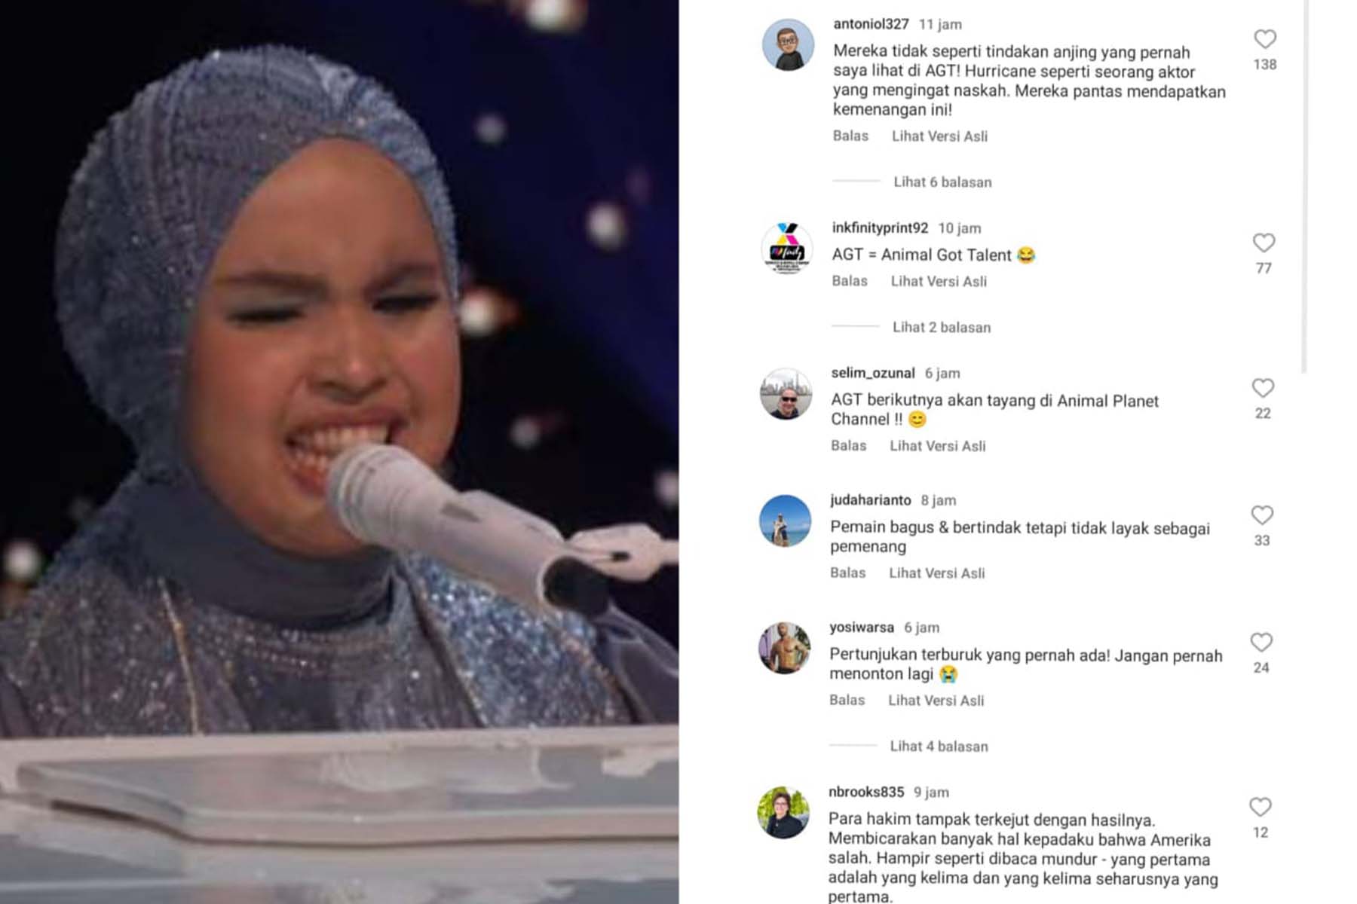Expand 4 replies under yosiwarsa's comment
Viewport: 1357px width, 904px height.
point(939,747)
